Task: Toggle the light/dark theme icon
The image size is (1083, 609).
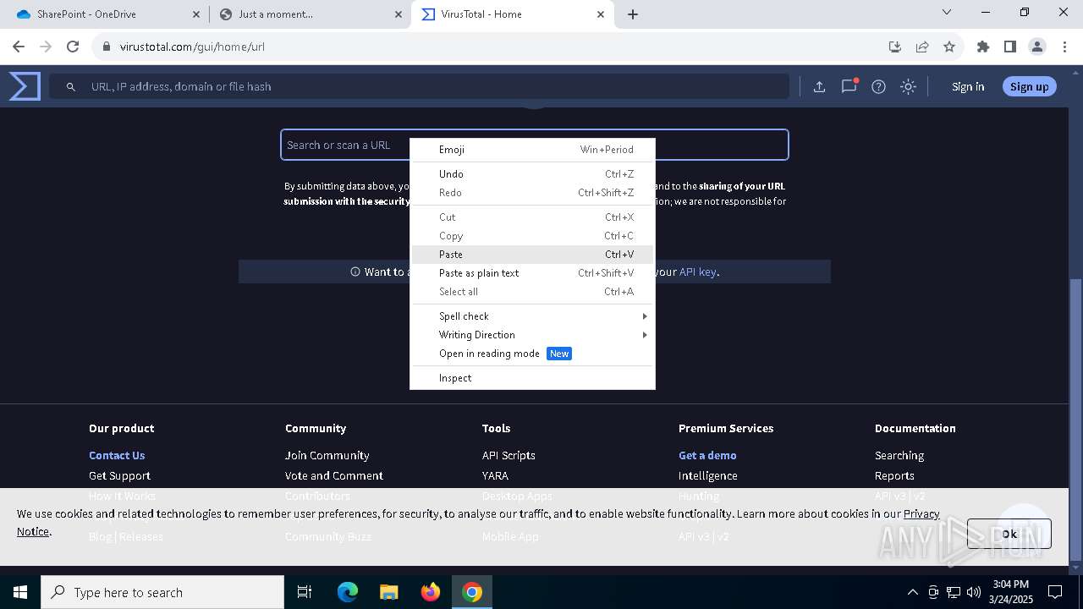Action: (908, 86)
